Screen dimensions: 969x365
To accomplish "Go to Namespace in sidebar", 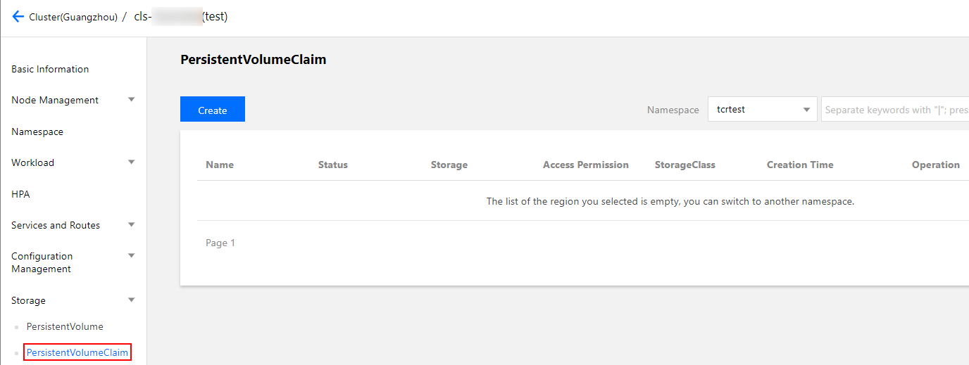I will 37,132.
